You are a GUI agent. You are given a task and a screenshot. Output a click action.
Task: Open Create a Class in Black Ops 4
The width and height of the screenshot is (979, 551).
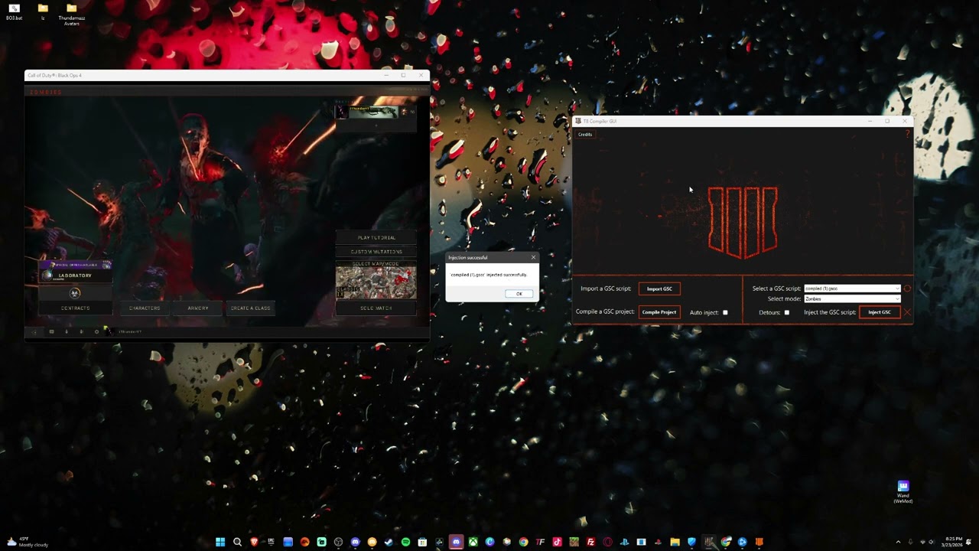pos(251,308)
